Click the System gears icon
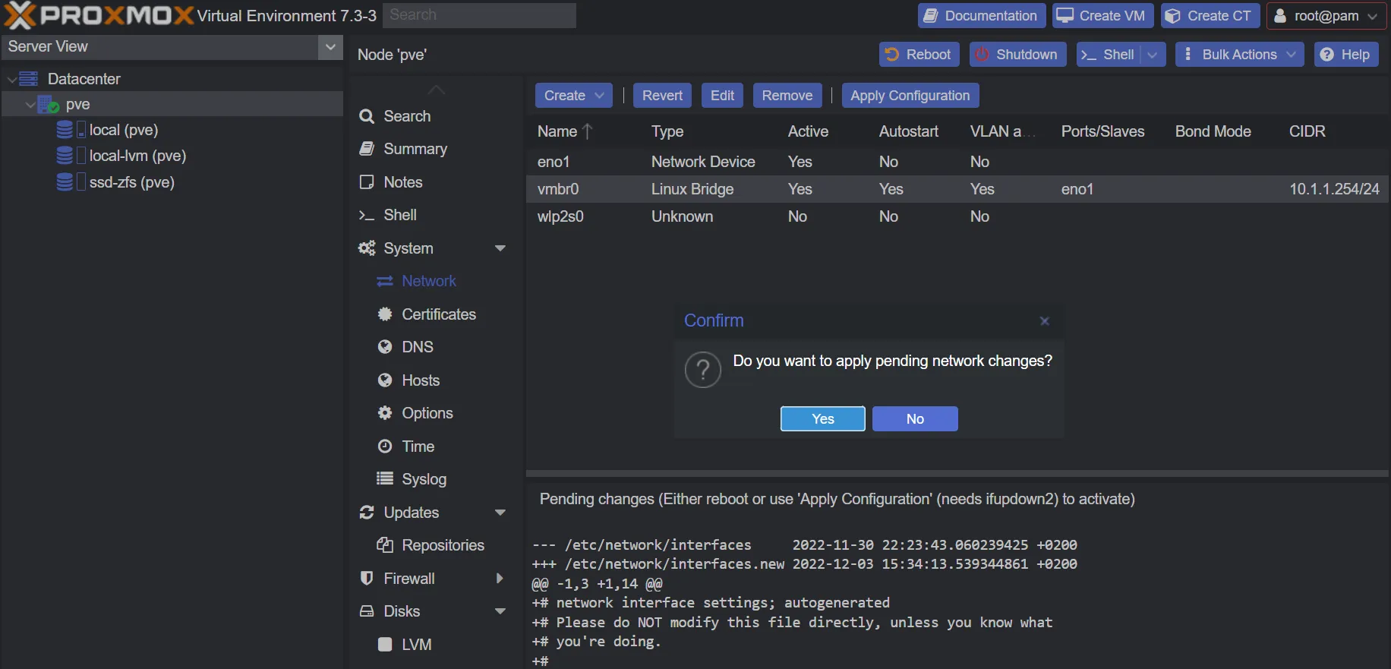The image size is (1391, 669). pos(367,248)
